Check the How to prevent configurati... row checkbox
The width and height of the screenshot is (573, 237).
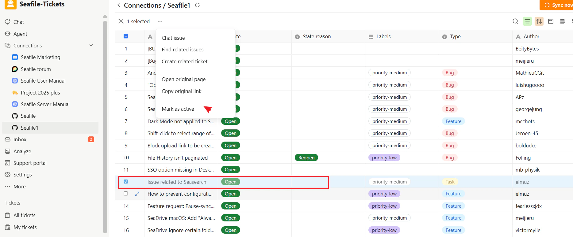click(x=126, y=194)
